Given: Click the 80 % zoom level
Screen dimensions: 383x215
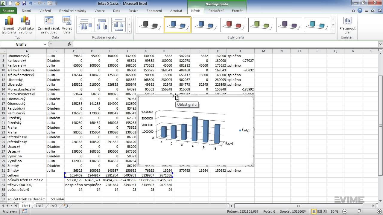Looking at the screenshot, I should (x=334, y=211).
